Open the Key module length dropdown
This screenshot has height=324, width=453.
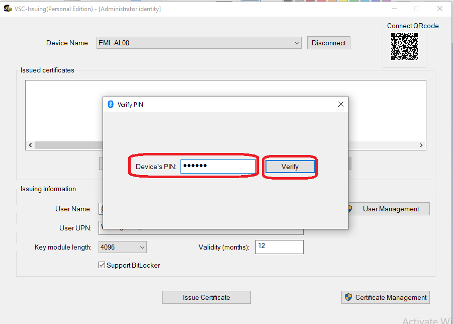point(142,247)
